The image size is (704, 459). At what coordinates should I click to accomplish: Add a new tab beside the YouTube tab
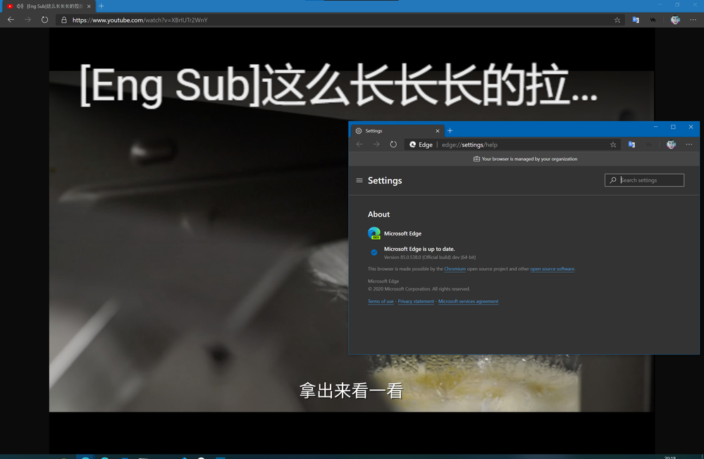click(101, 6)
